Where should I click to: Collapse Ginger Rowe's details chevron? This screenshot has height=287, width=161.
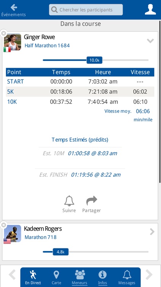point(150,41)
